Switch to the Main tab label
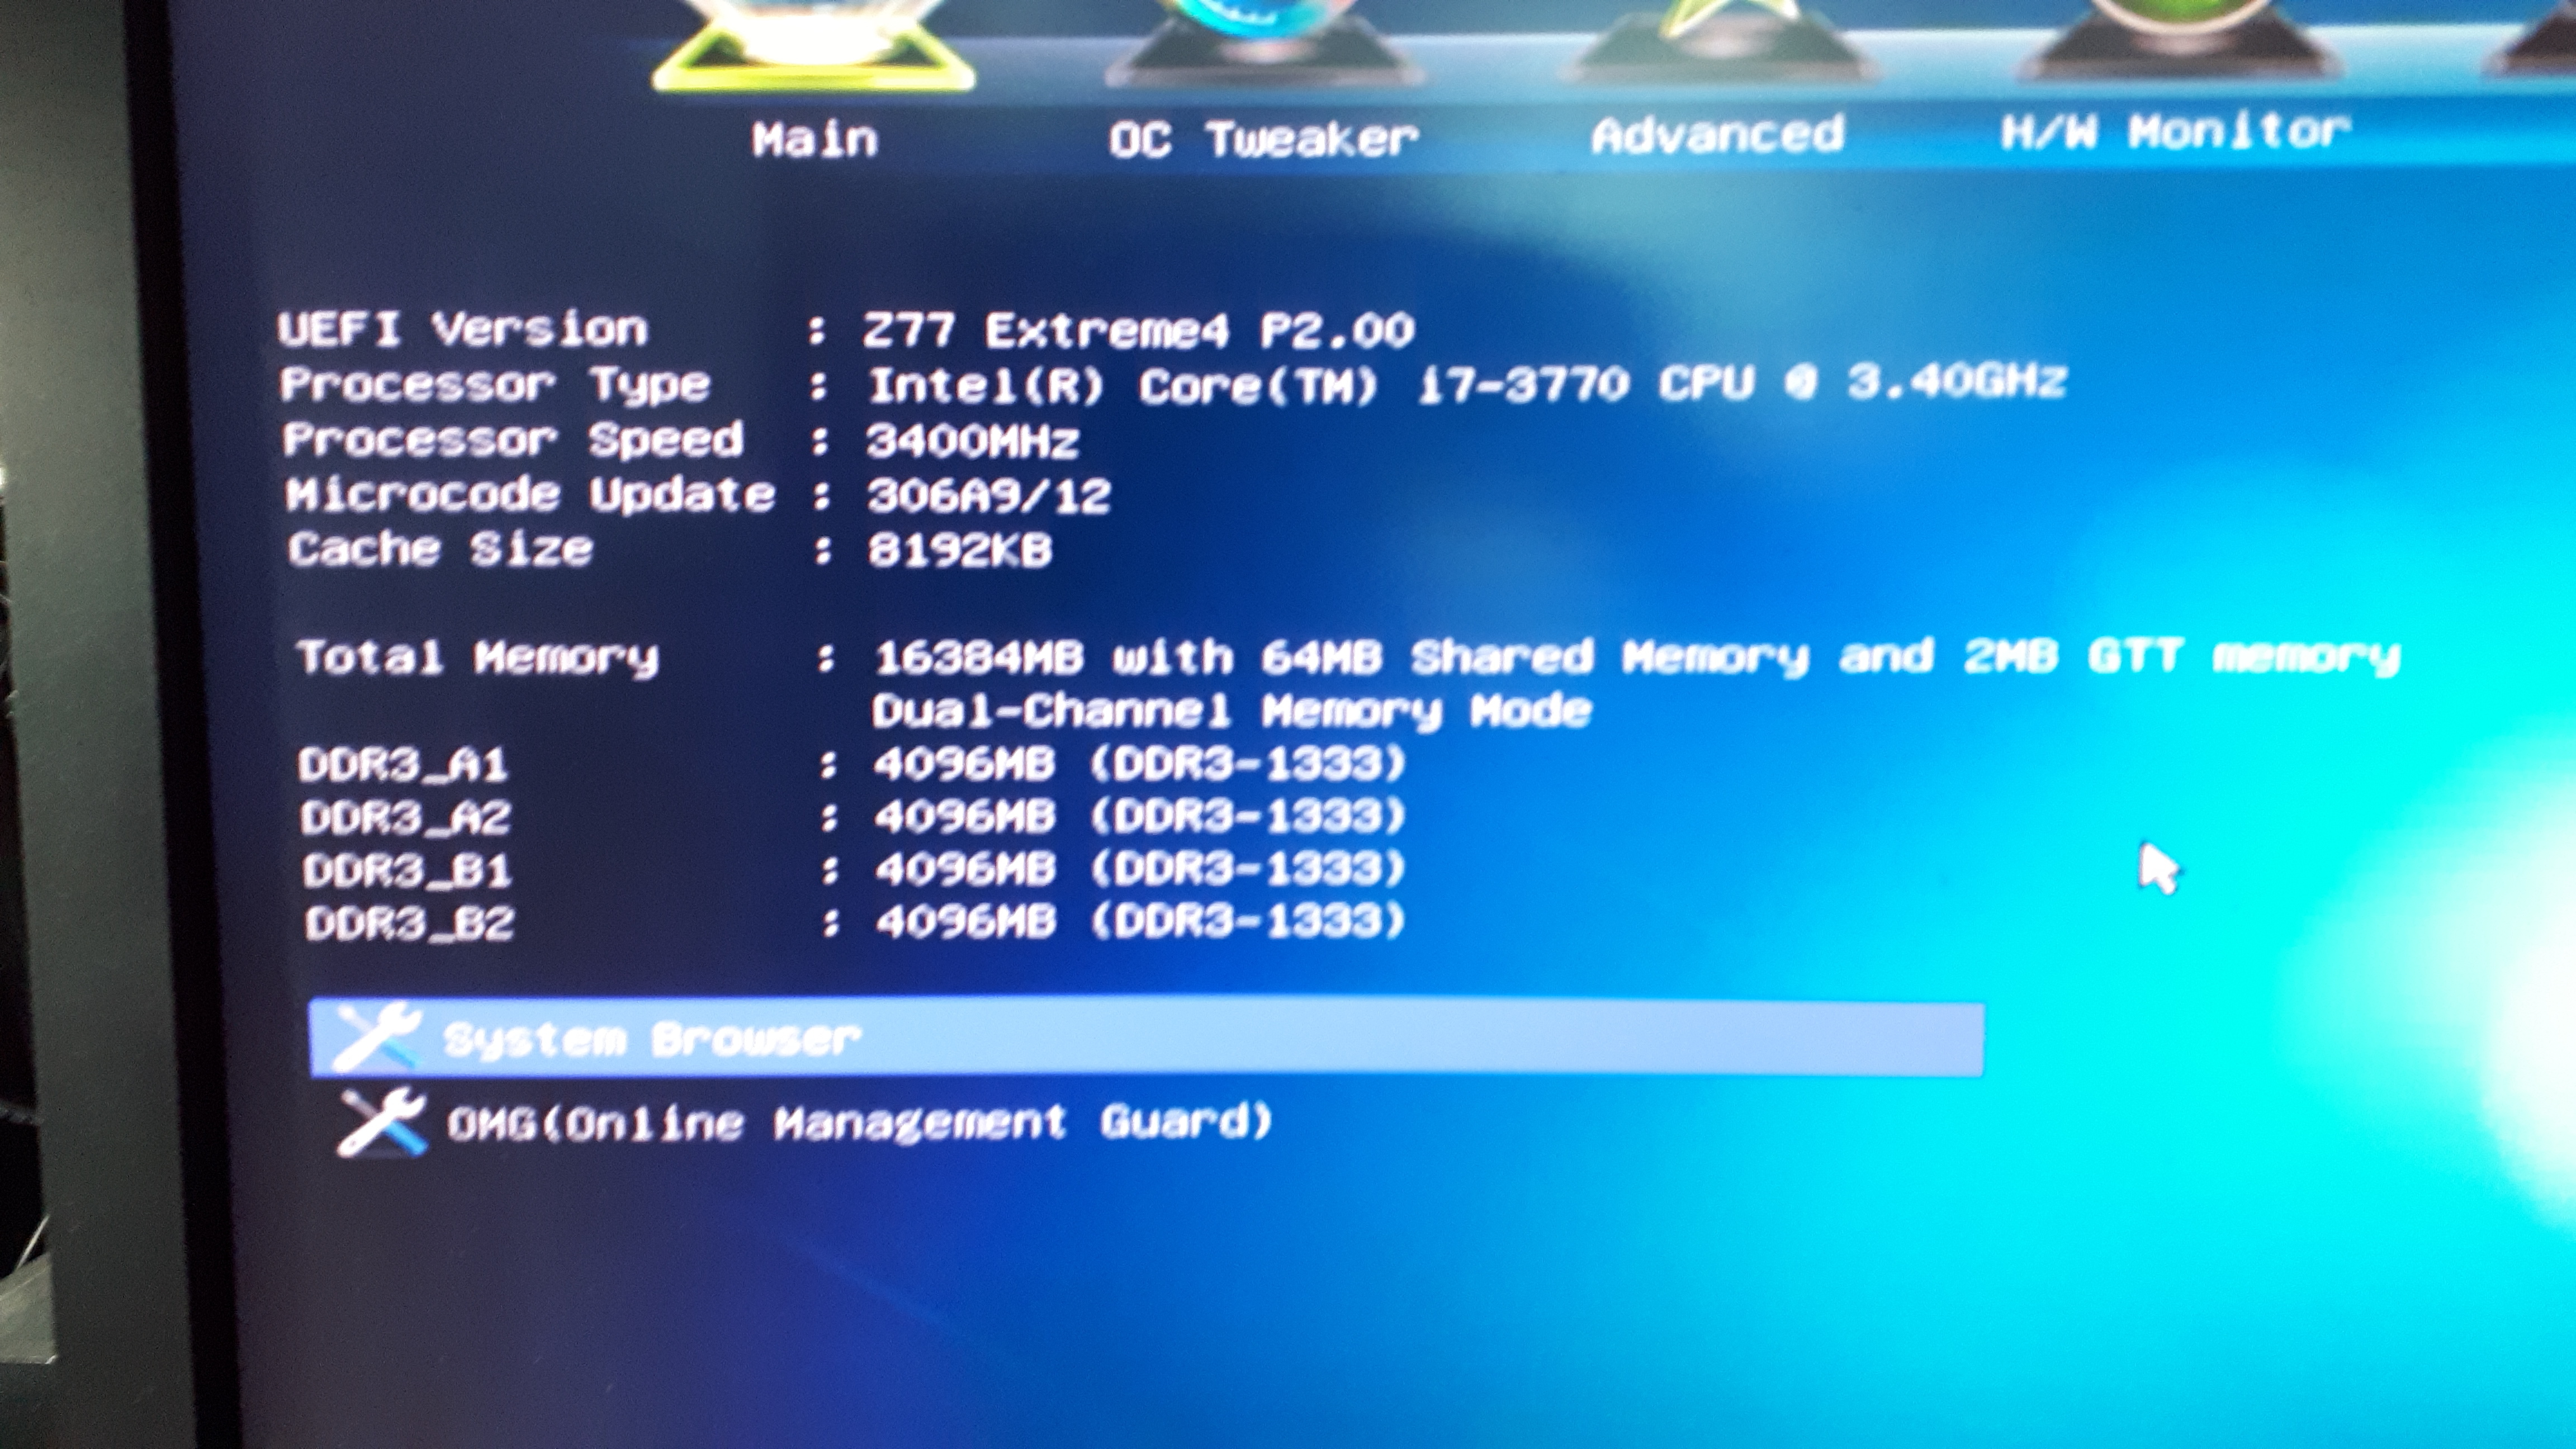This screenshot has height=1449, width=2576. click(814, 139)
